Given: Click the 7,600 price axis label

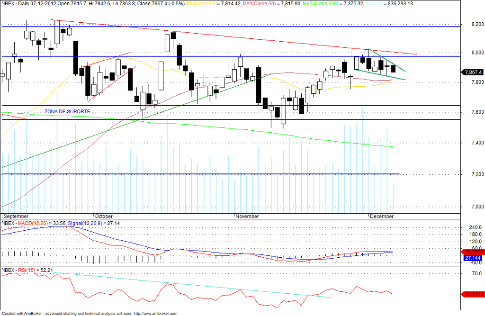Looking at the screenshot, I should tap(478, 112).
